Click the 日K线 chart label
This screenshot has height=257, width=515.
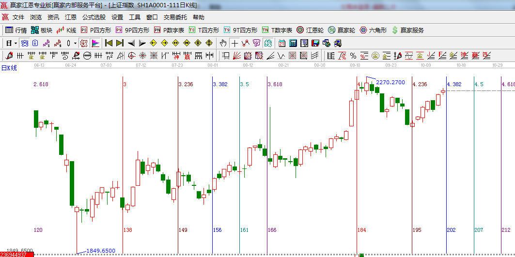click(x=9, y=68)
